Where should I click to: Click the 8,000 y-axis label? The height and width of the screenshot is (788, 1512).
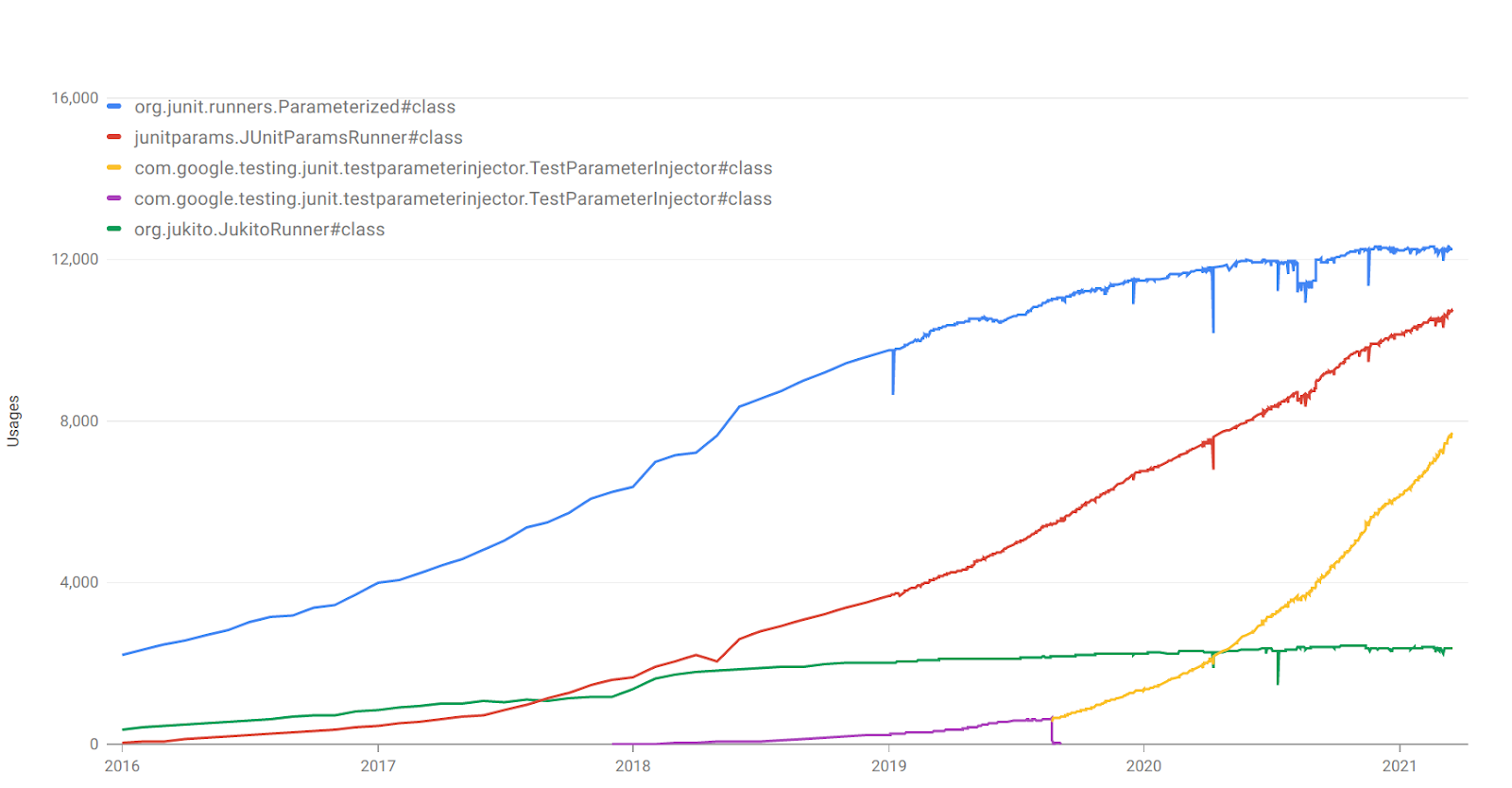(79, 421)
